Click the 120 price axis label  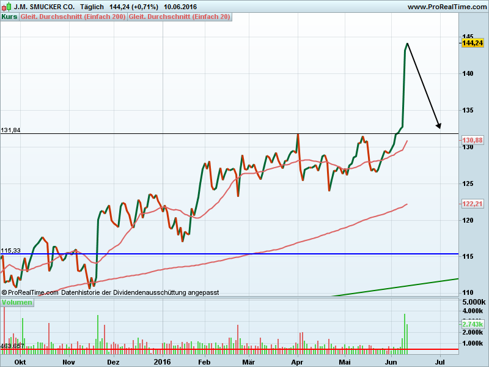[x=468, y=220]
